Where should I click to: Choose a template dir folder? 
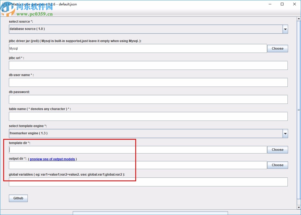click(278, 150)
